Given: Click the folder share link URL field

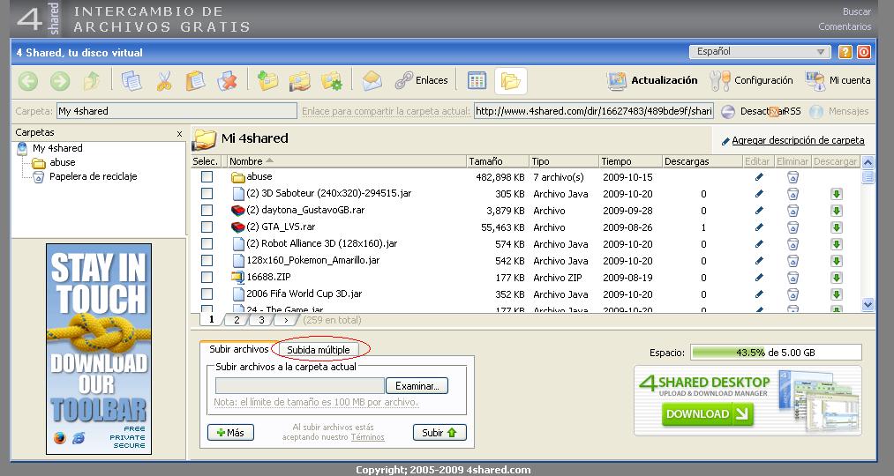Looking at the screenshot, I should [594, 111].
